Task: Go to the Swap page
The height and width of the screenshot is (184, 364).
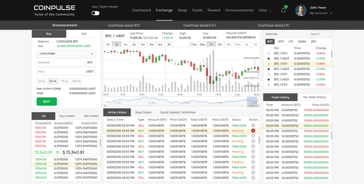Action: [182, 10]
